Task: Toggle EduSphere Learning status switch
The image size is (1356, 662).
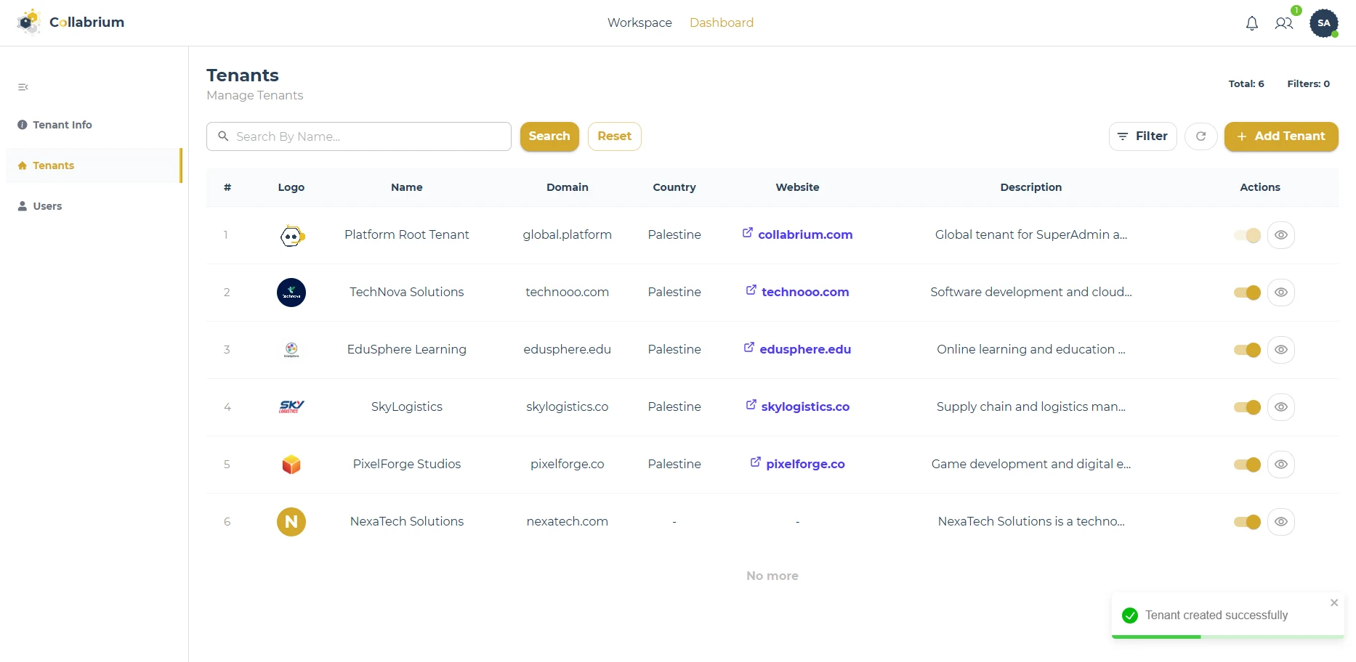Action: [1247, 350]
